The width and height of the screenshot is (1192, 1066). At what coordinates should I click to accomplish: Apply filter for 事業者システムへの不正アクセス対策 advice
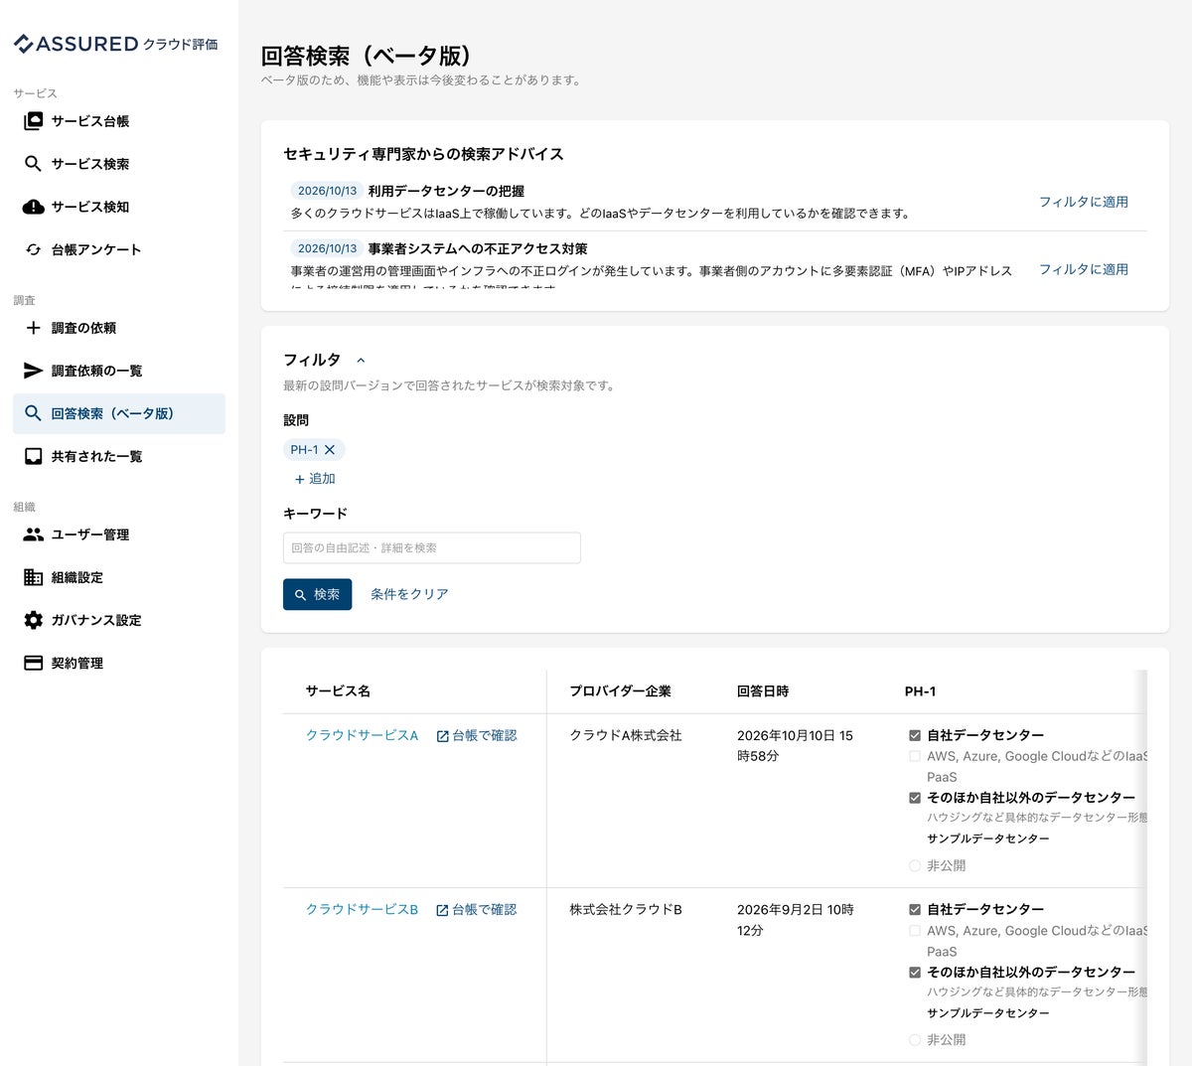pos(1084,269)
